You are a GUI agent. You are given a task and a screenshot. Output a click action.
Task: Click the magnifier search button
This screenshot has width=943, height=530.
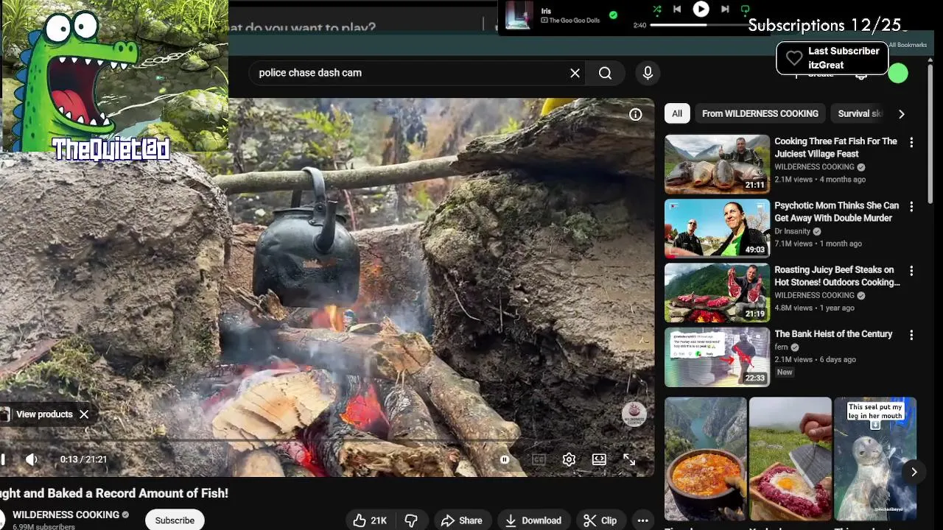pyautogui.click(x=605, y=73)
